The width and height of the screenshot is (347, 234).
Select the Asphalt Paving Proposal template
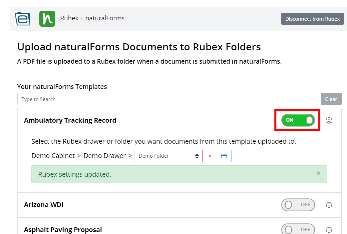tap(63, 230)
